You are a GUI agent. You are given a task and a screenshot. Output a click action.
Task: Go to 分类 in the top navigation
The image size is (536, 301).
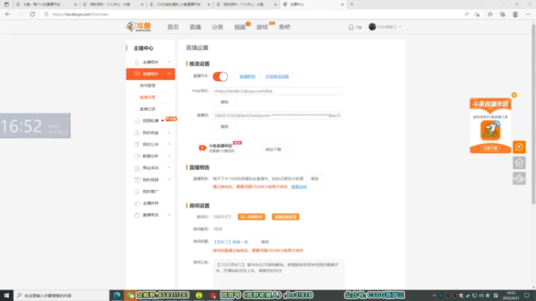tap(217, 27)
